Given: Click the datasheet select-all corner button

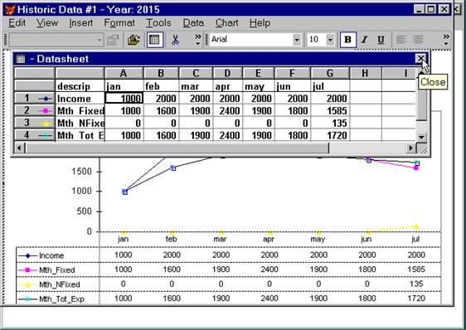Looking at the screenshot, I should click(x=35, y=74).
